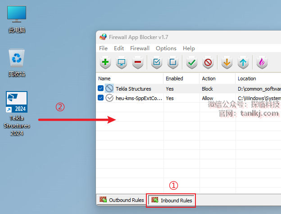Open the Edit menu
281x214 pixels.
coord(119,48)
